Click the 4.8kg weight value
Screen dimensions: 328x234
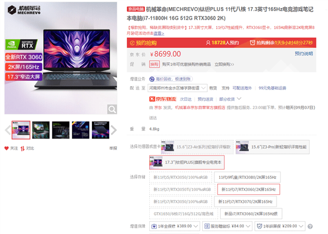click(x=154, y=129)
